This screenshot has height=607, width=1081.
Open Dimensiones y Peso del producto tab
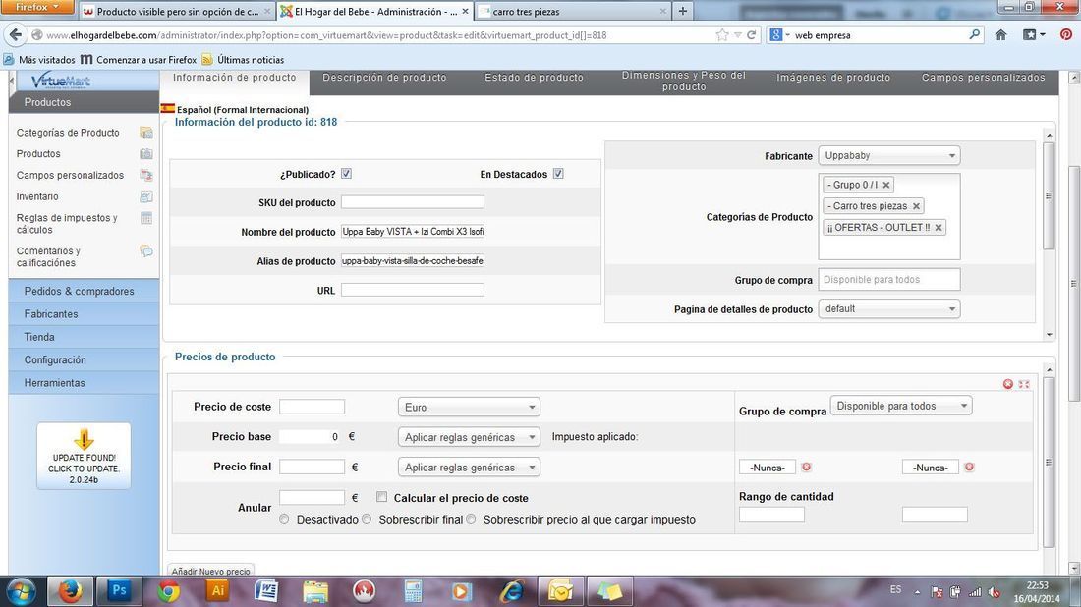coord(684,81)
